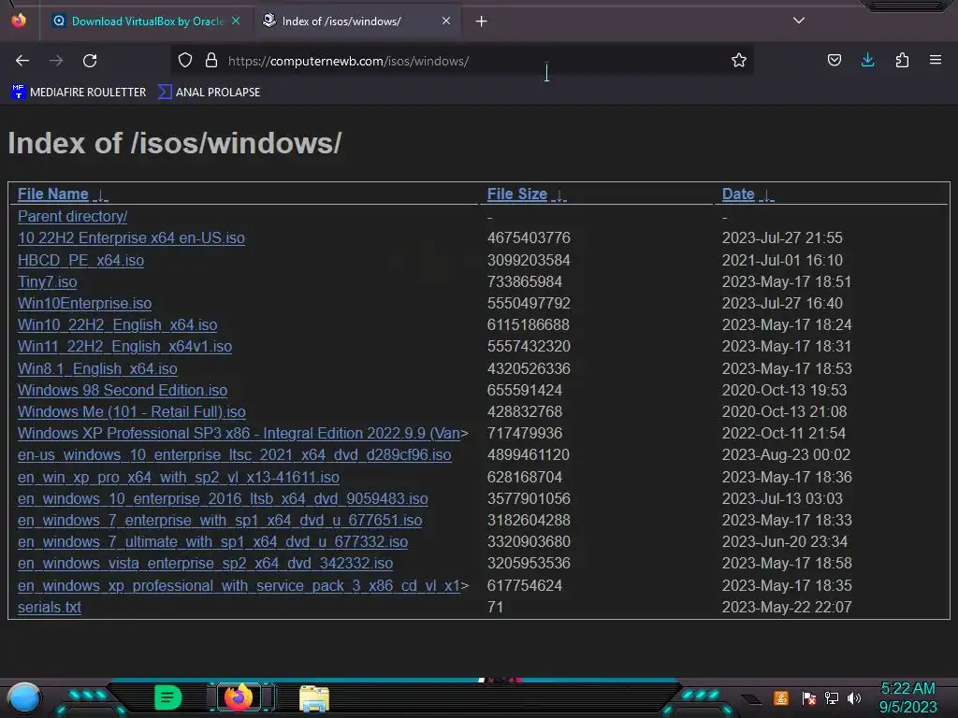Select file size 71 for serials.txt
Screen dimensions: 958x718
pos(495,607)
